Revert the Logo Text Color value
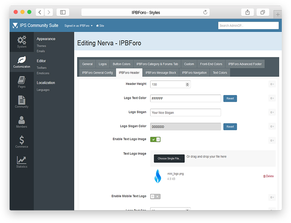 point(230,98)
